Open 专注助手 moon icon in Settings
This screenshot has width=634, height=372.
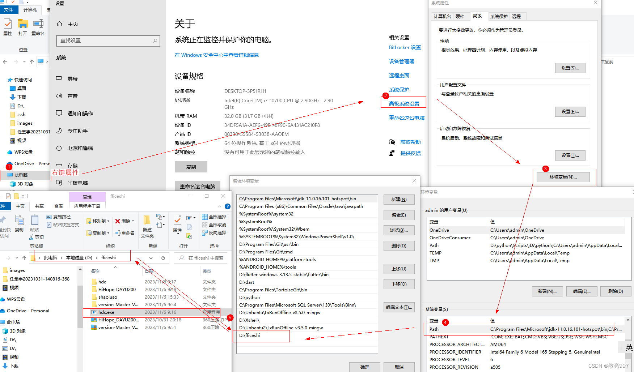click(x=59, y=131)
